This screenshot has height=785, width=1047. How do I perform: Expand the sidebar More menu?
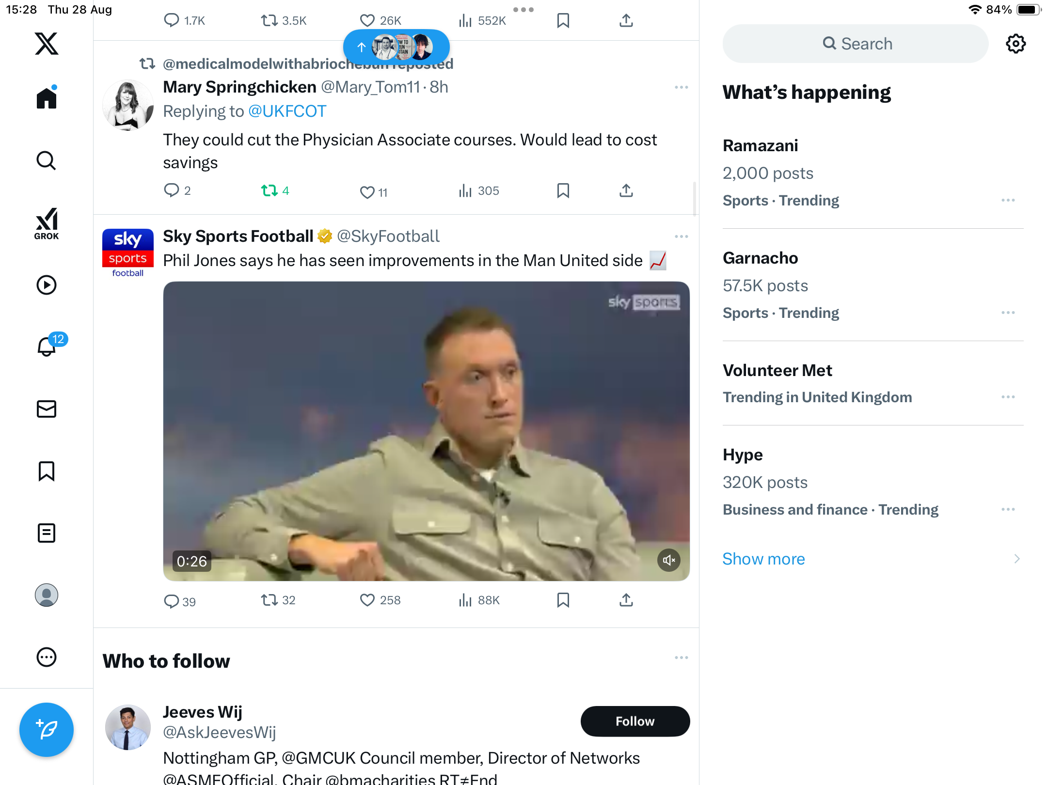pyautogui.click(x=47, y=657)
